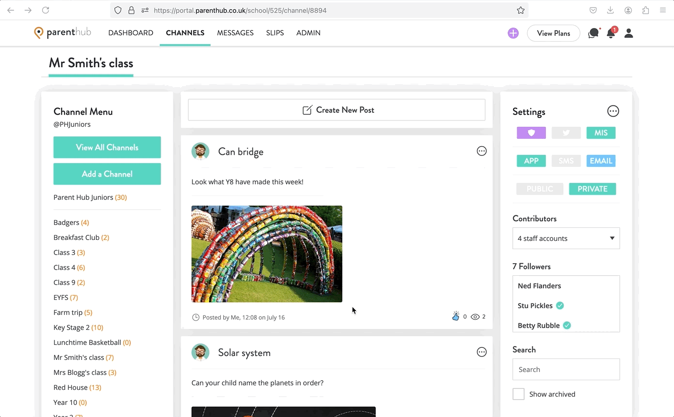Click the clock icon by post timestamp
674x417 pixels.
tap(196, 317)
